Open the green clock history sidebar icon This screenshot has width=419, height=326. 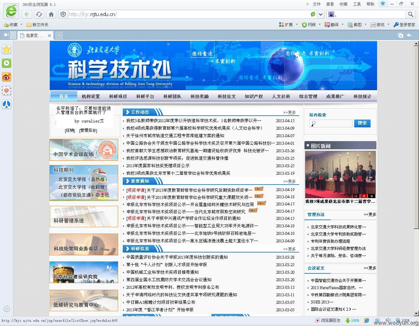click(7, 63)
